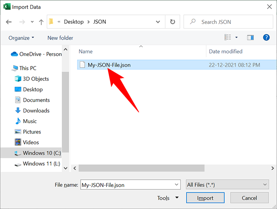Open the file type All Files dropdown
Image resolution: width=277 pixels, height=209 pixels.
click(x=227, y=185)
